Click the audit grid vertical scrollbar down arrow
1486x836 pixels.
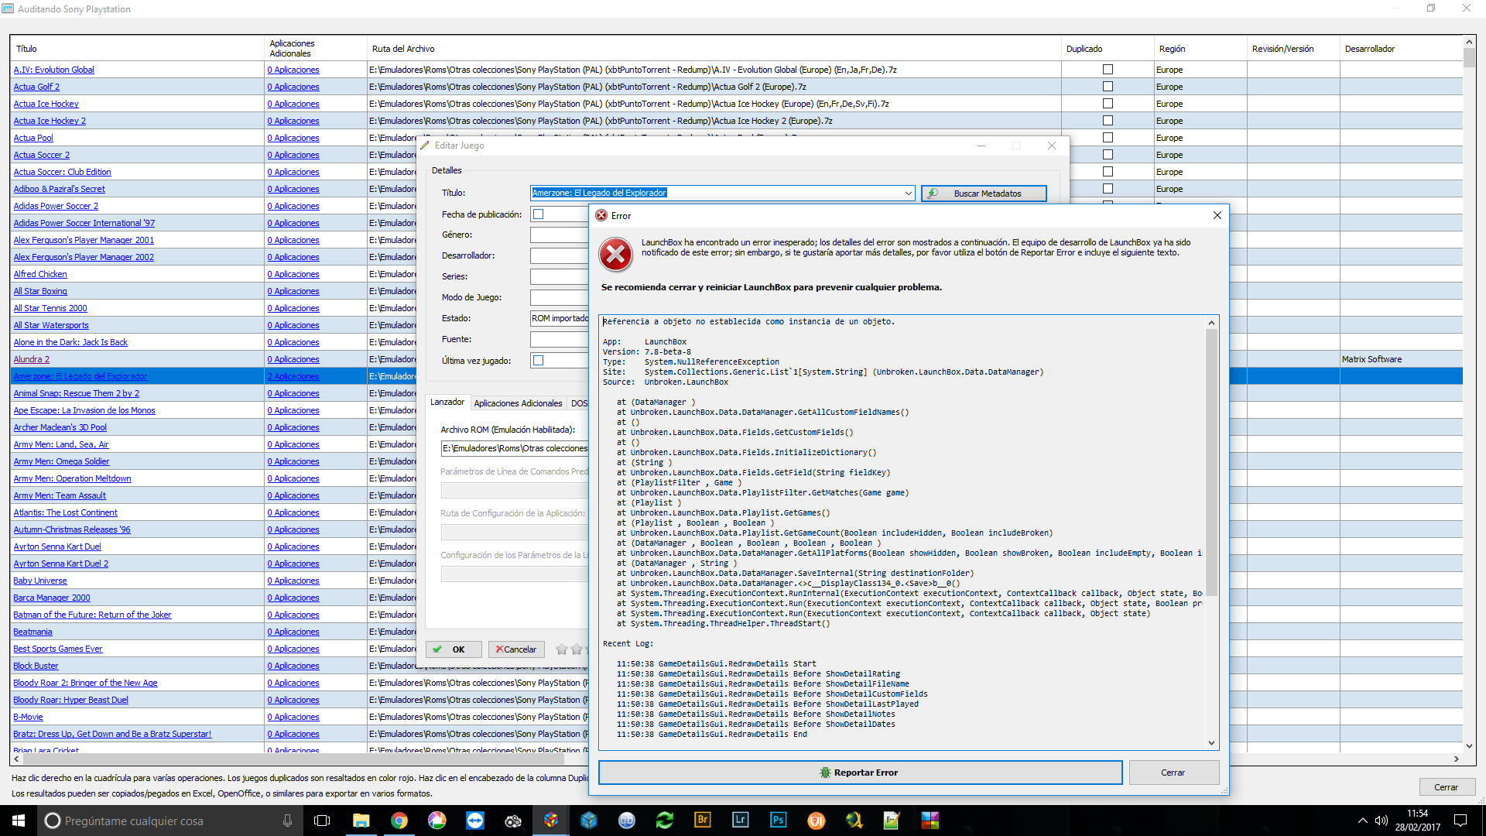[1469, 746]
